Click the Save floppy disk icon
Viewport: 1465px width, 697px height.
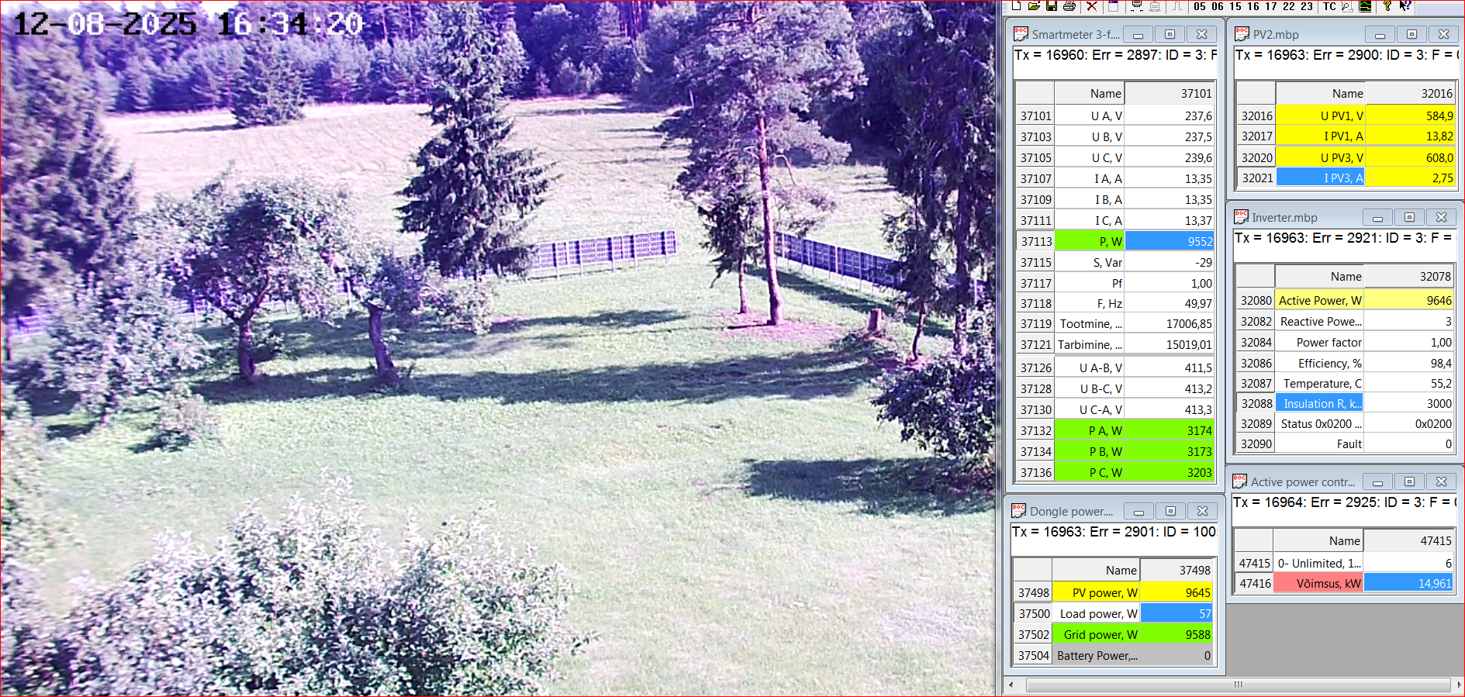pyautogui.click(x=1052, y=6)
